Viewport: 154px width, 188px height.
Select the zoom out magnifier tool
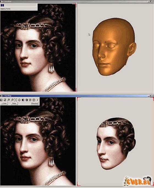12,100
